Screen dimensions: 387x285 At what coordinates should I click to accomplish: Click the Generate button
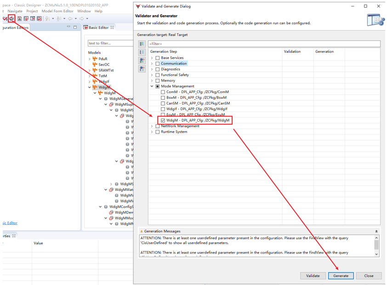[341, 276]
